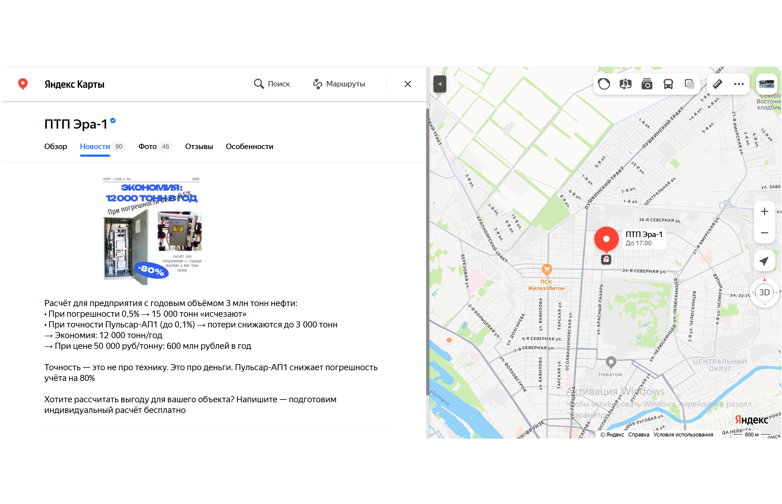Click the verified badge next to ПТП Эра-1
Screen dimensions: 782x504
point(113,120)
